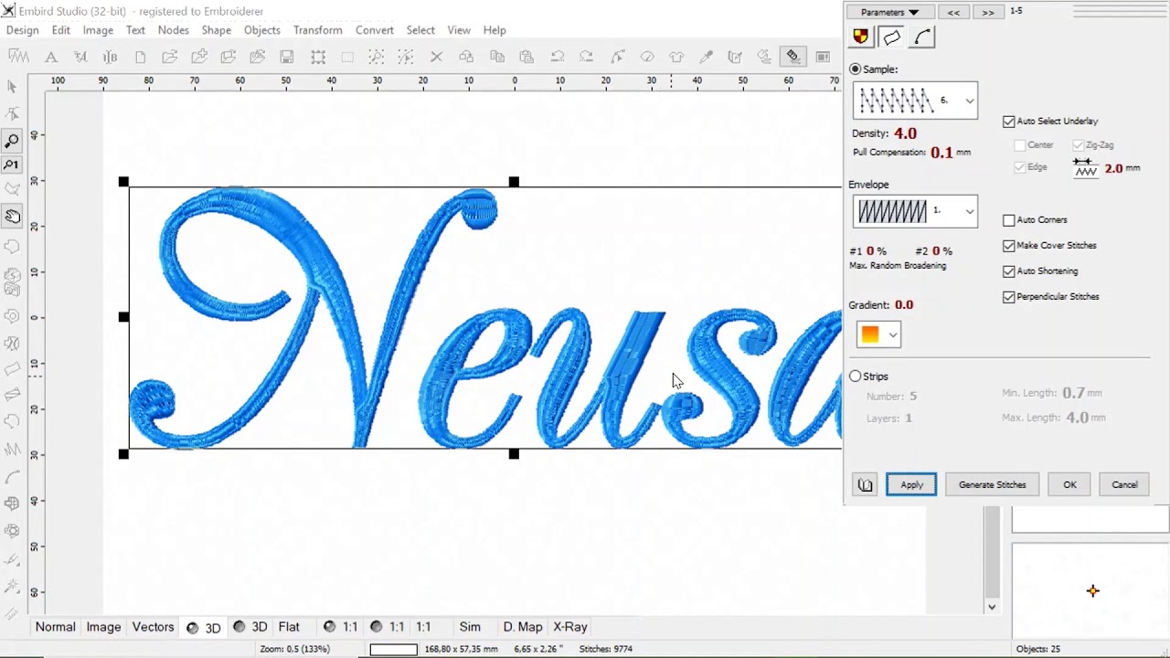
Task: Click the underlay zigzag spacing icon
Action: [1085, 168]
